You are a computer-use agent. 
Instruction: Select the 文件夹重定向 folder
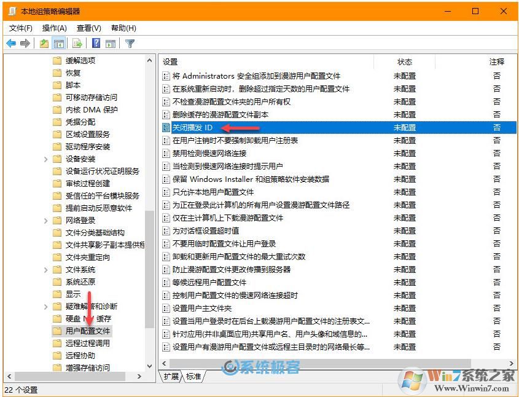tap(88, 257)
